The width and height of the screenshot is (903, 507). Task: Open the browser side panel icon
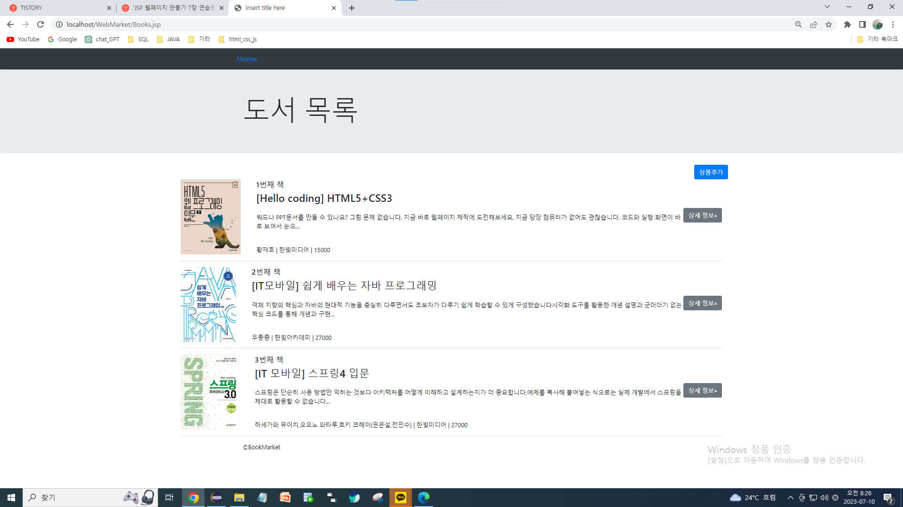click(863, 24)
